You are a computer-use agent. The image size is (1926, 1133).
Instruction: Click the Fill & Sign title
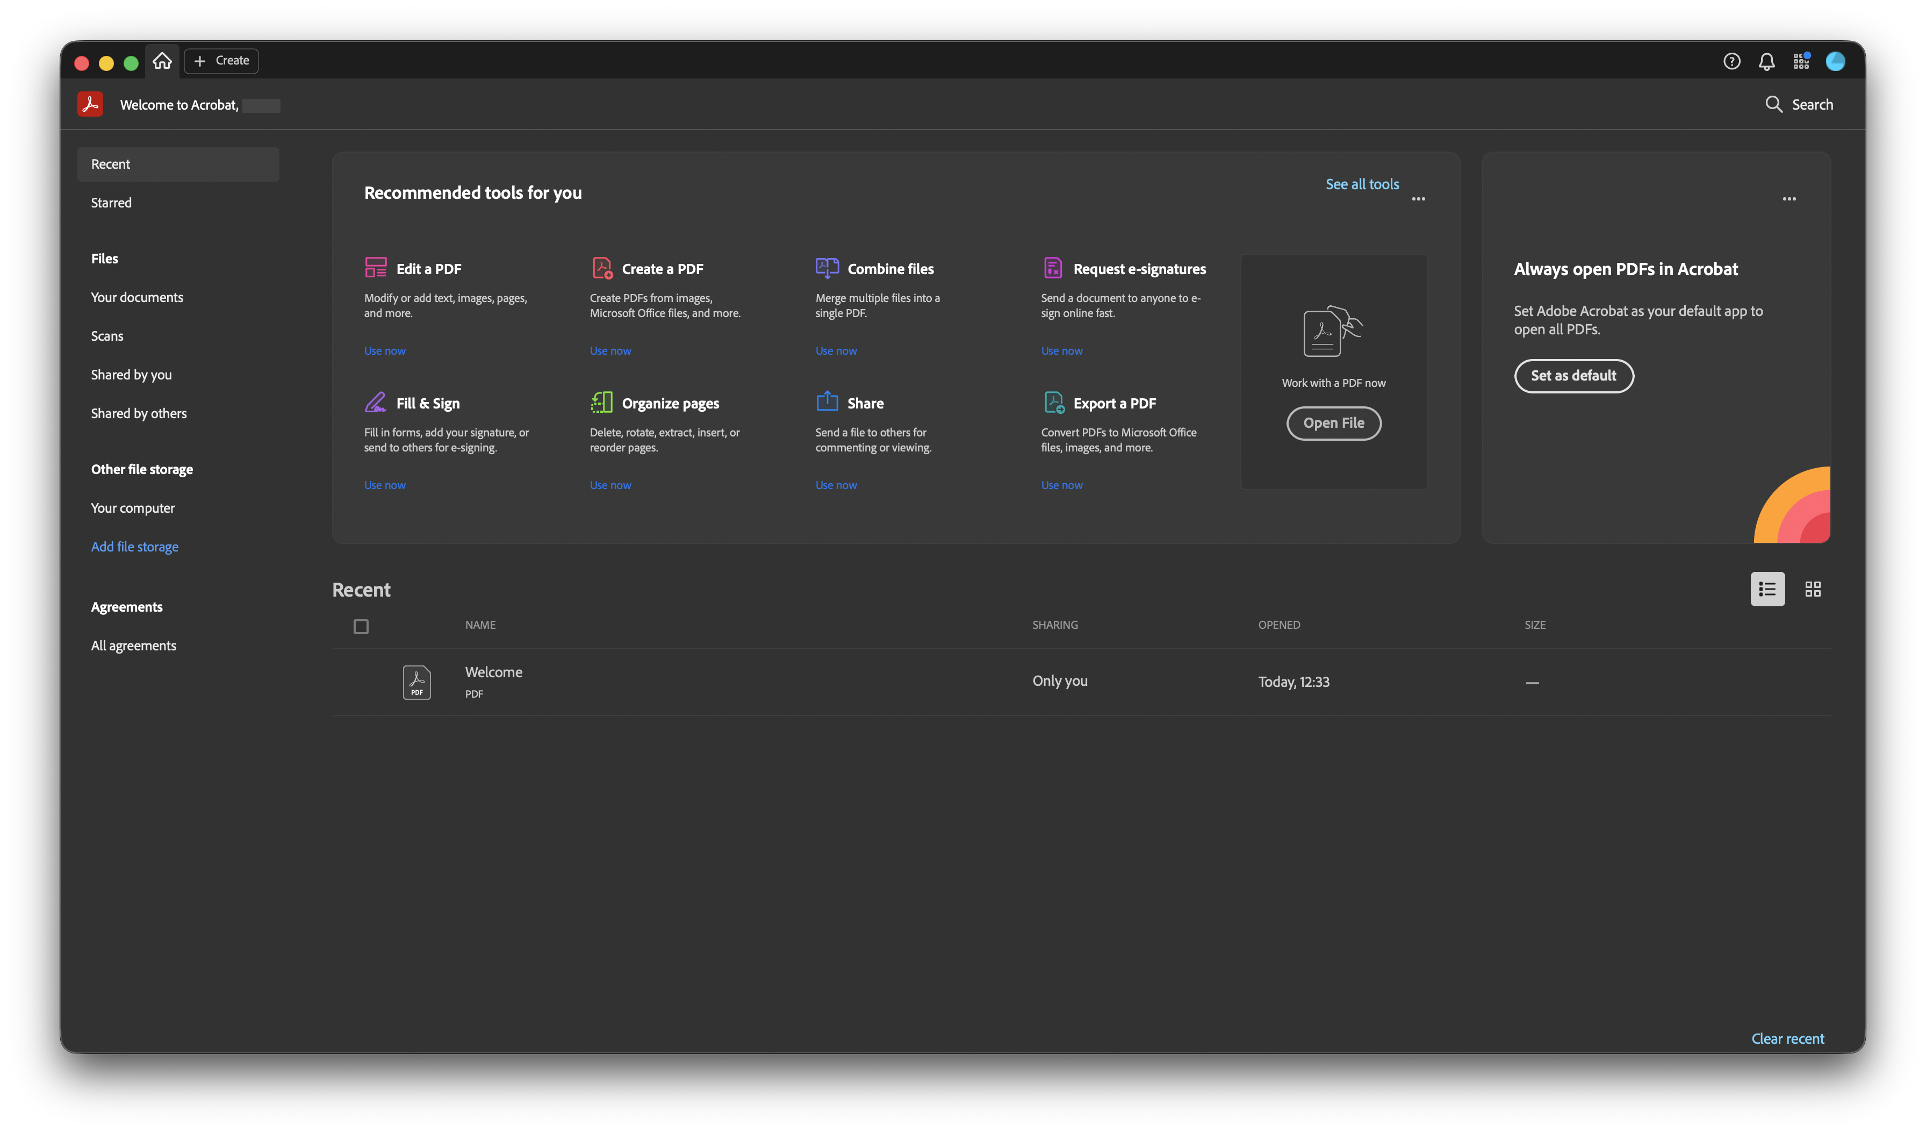(428, 404)
